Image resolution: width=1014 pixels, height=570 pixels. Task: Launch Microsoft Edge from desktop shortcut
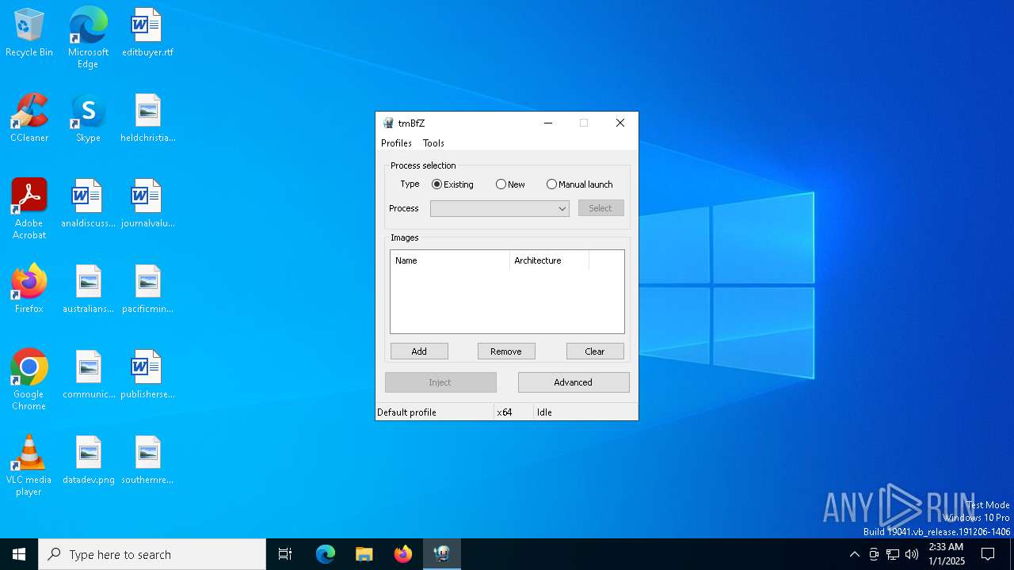click(x=88, y=38)
